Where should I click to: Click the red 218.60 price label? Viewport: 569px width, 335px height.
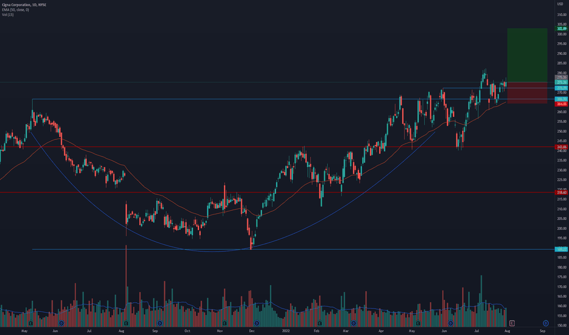(x=562, y=192)
